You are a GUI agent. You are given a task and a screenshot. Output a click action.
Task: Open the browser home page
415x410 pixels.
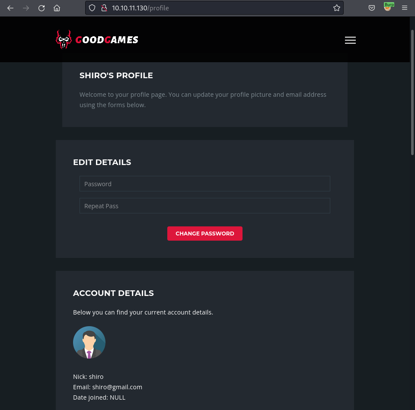(x=57, y=8)
